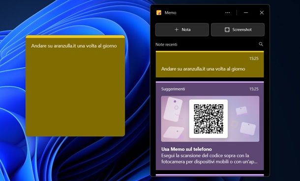Click the 'Memo' window title text
300x181 pixels.
pyautogui.click(x=170, y=13)
